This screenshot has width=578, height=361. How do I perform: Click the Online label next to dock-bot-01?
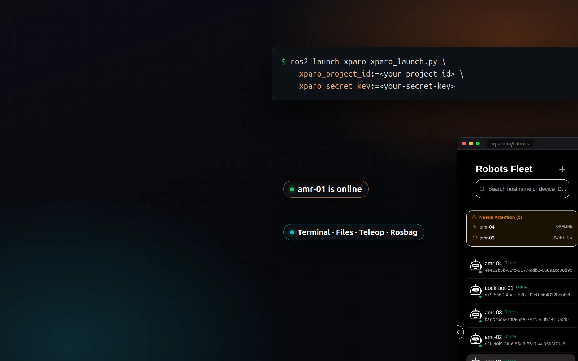[521, 287]
